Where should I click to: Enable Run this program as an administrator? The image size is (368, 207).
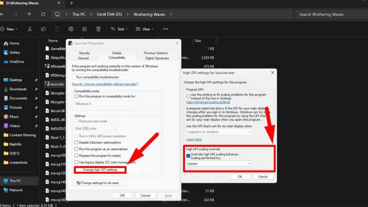[76, 149]
